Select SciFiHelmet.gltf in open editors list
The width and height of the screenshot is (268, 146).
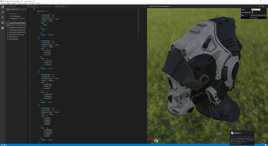point(15,16)
